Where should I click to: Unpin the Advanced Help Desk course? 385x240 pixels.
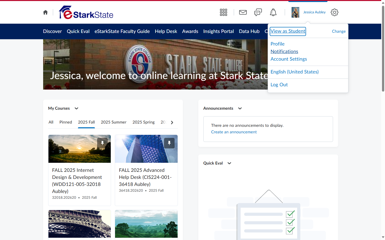pos(169,143)
